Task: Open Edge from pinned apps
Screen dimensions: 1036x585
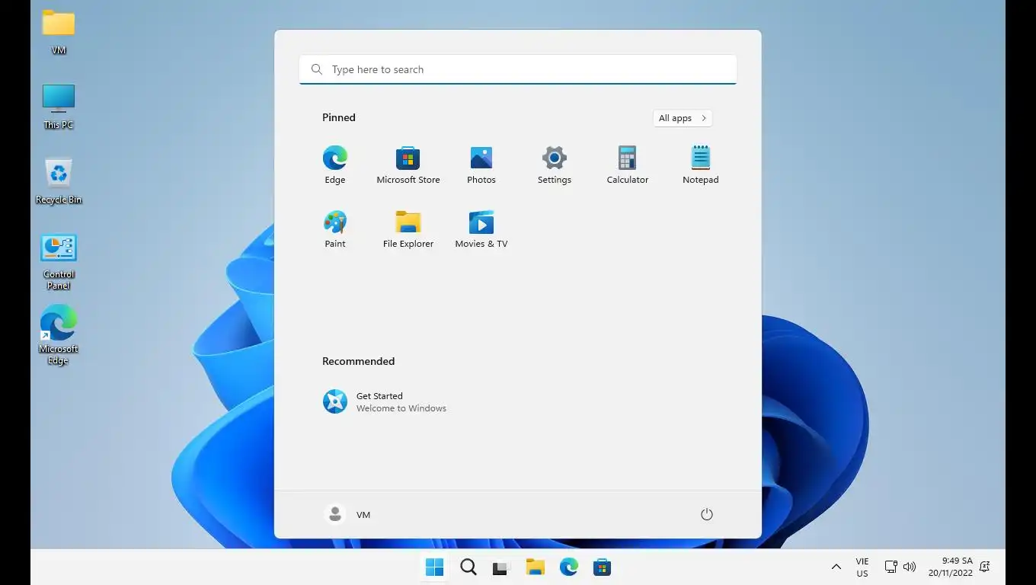Action: pyautogui.click(x=335, y=165)
